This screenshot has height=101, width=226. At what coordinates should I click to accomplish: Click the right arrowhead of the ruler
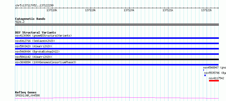tap(218, 8)
